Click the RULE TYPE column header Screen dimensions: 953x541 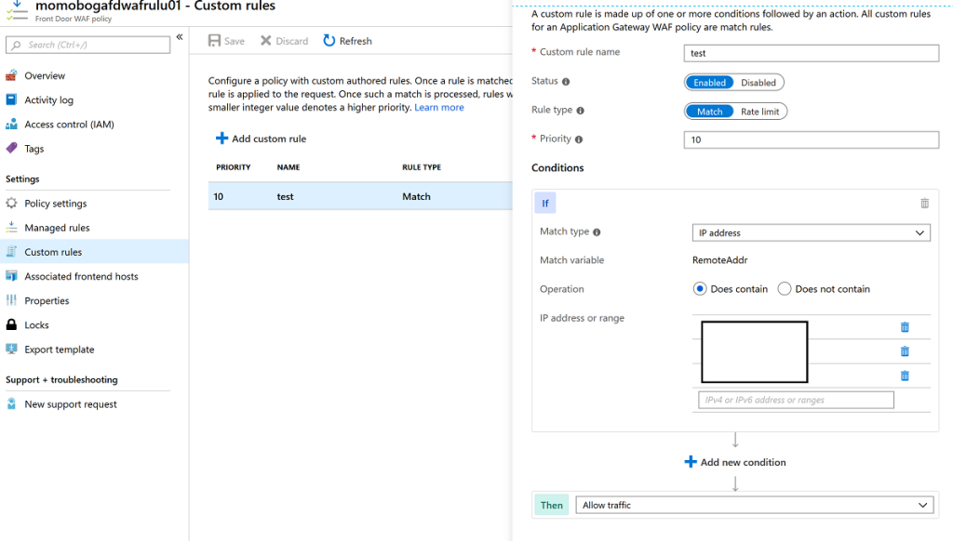(x=422, y=167)
